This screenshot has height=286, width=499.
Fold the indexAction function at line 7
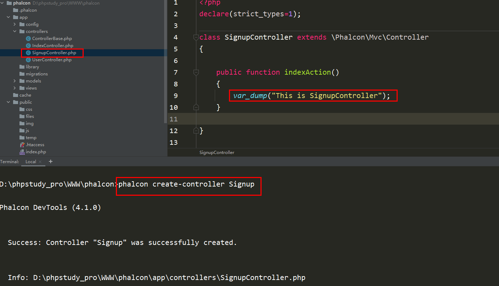click(x=196, y=72)
